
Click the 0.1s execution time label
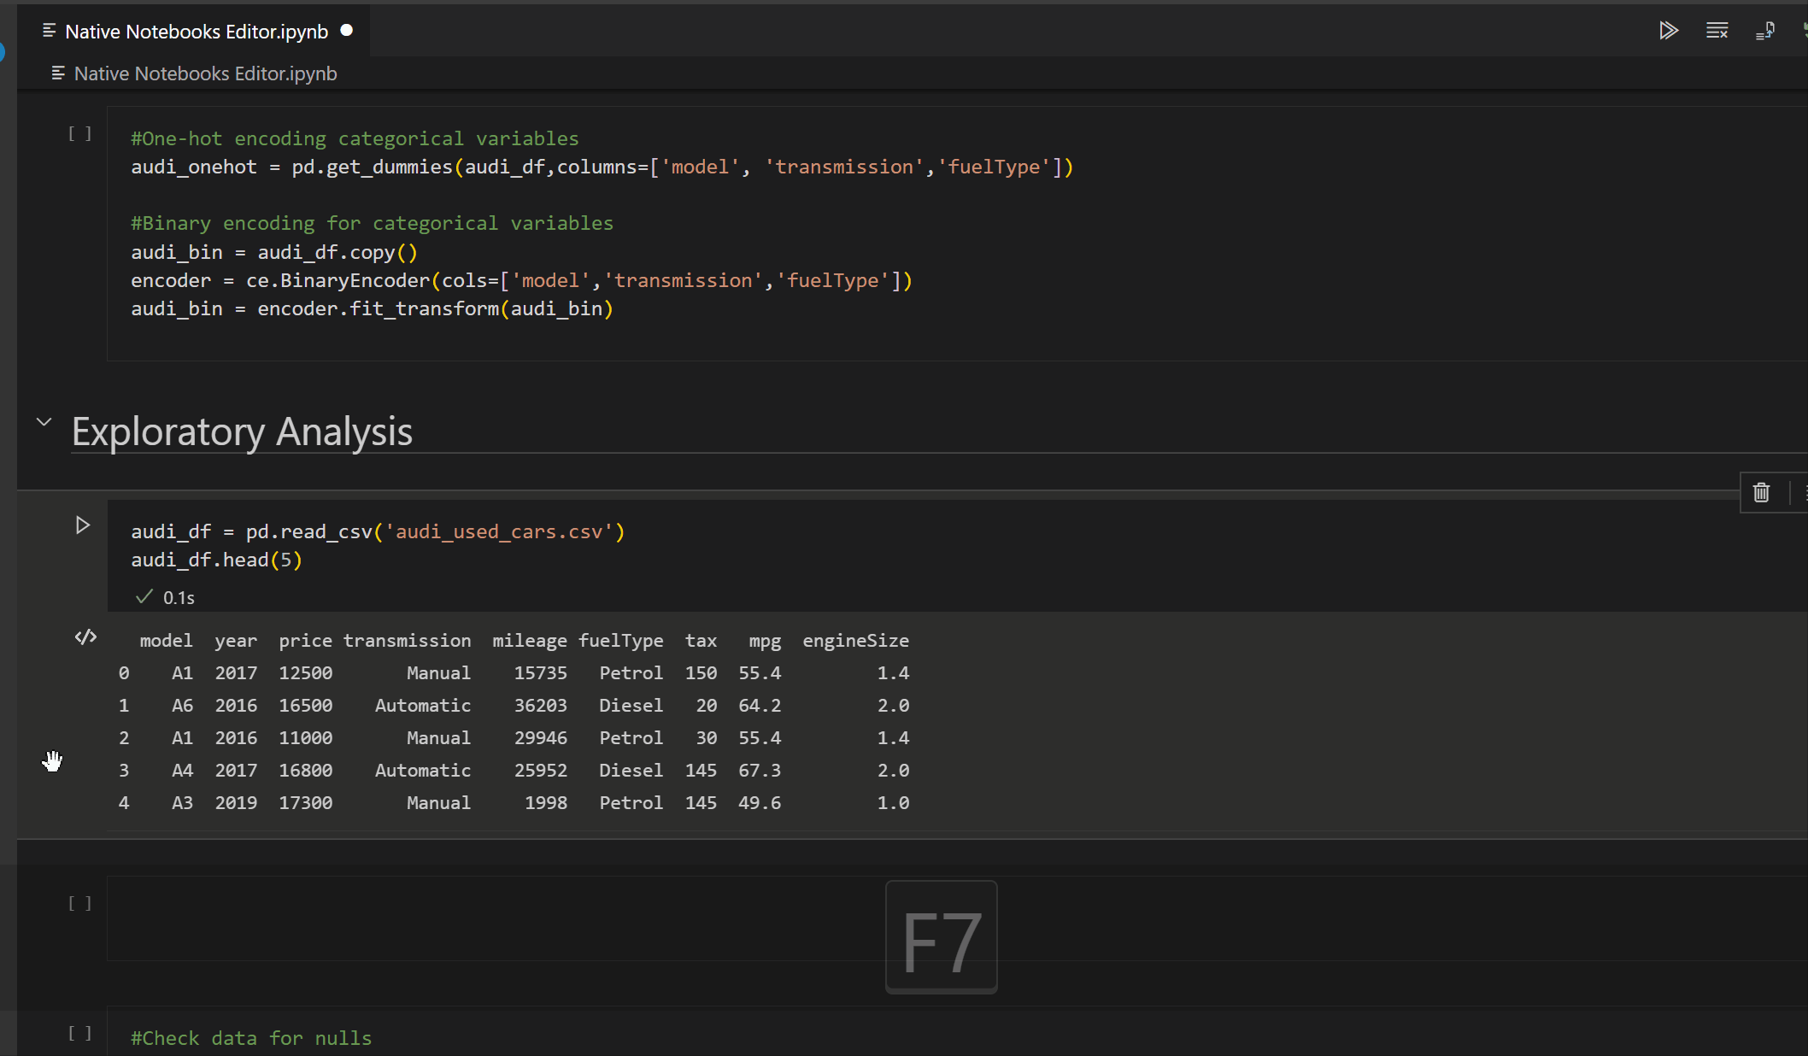(179, 597)
